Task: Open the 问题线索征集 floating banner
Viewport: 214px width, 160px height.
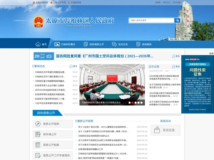Action: [197, 84]
